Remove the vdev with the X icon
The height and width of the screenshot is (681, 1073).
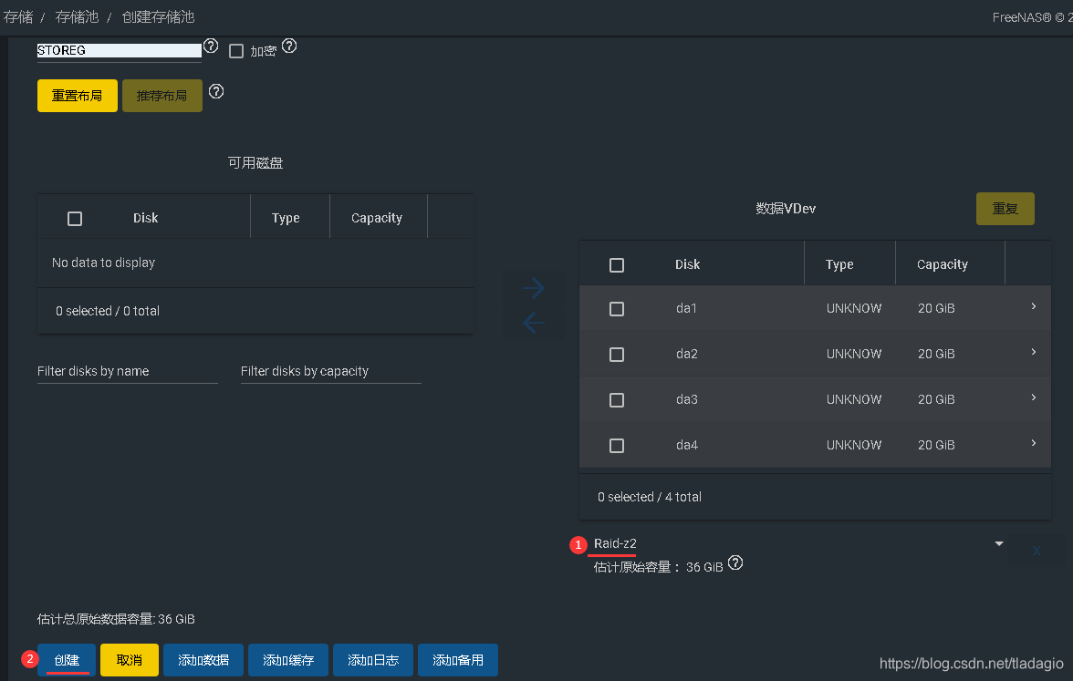pyautogui.click(x=1037, y=551)
